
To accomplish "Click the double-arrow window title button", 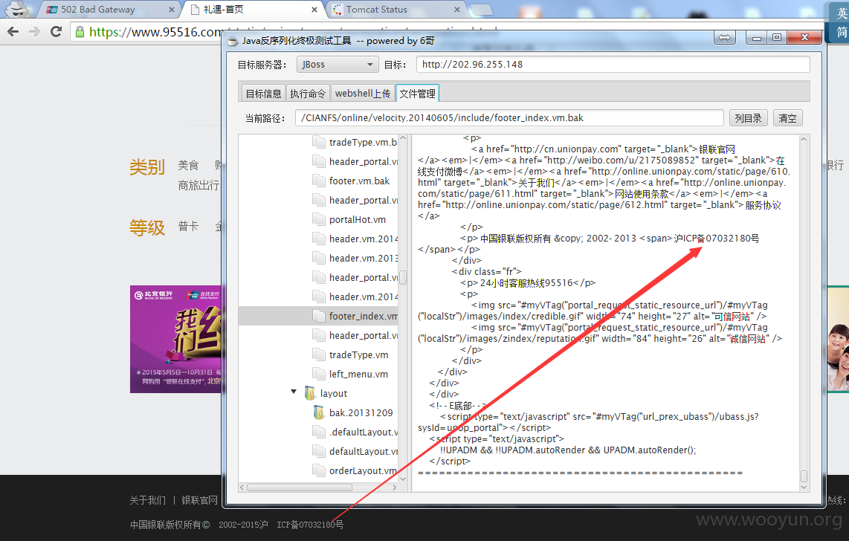I will [724, 37].
